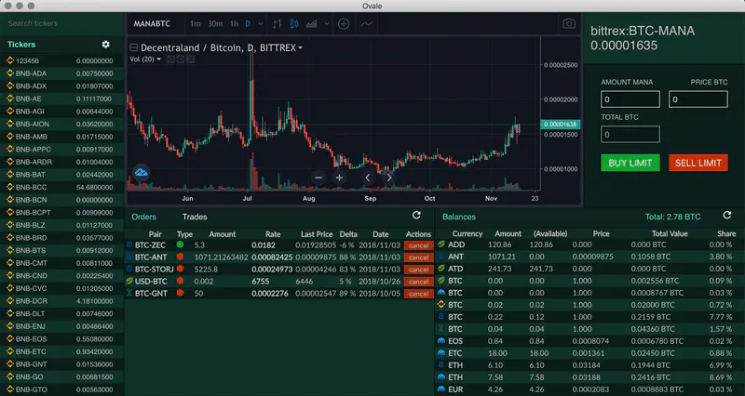The image size is (745, 396).
Task: Switch to the Trades tab
Action: 195,217
